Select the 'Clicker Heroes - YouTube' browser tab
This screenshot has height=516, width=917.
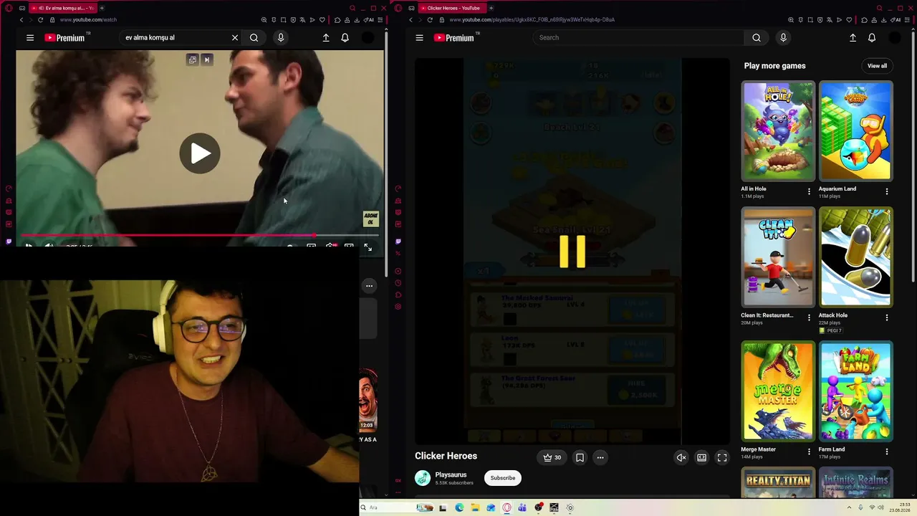point(451,8)
